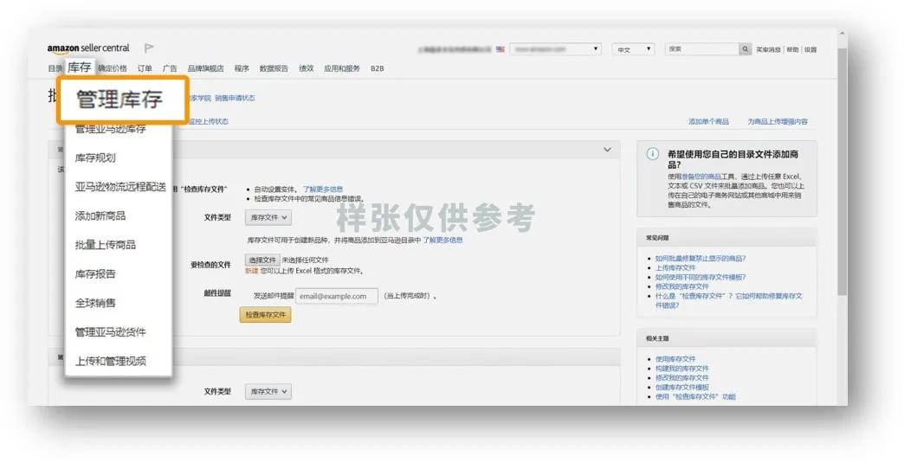Open the 买家消息 link
Image resolution: width=904 pixels, height=462 pixels.
pyautogui.click(x=769, y=50)
